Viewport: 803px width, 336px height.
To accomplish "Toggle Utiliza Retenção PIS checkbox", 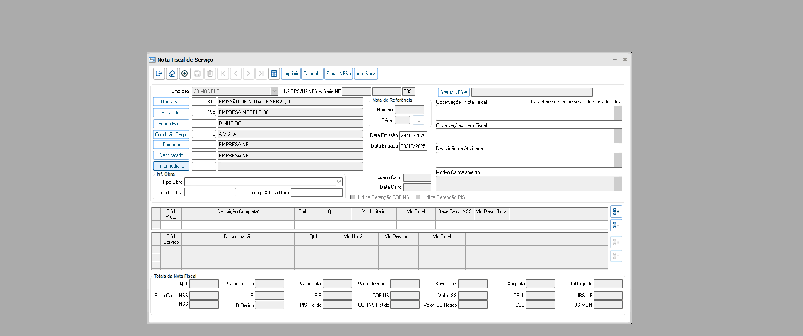I will point(418,197).
